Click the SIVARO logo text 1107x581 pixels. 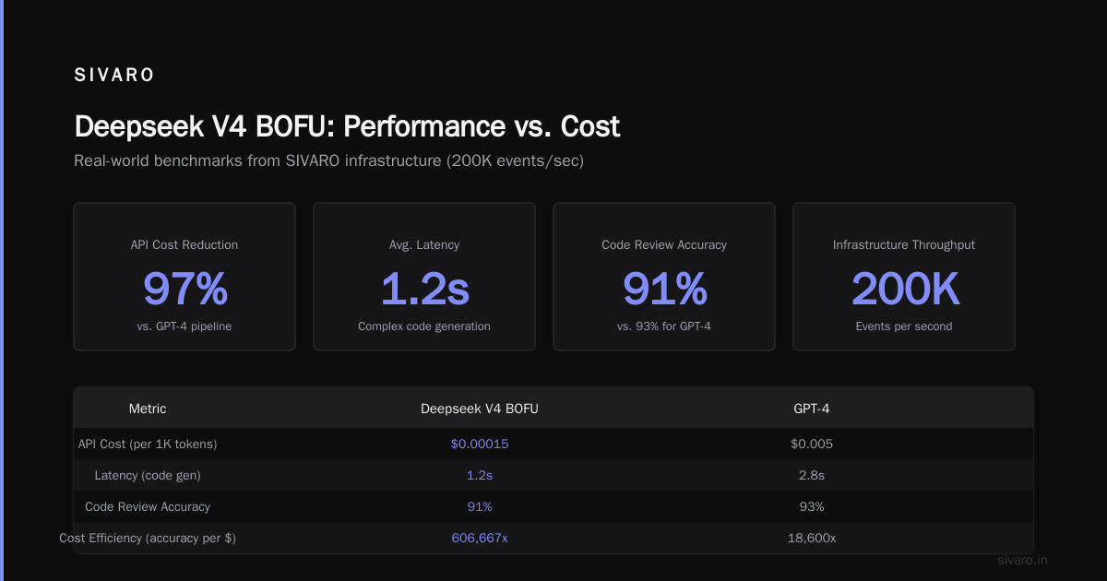tap(114, 76)
